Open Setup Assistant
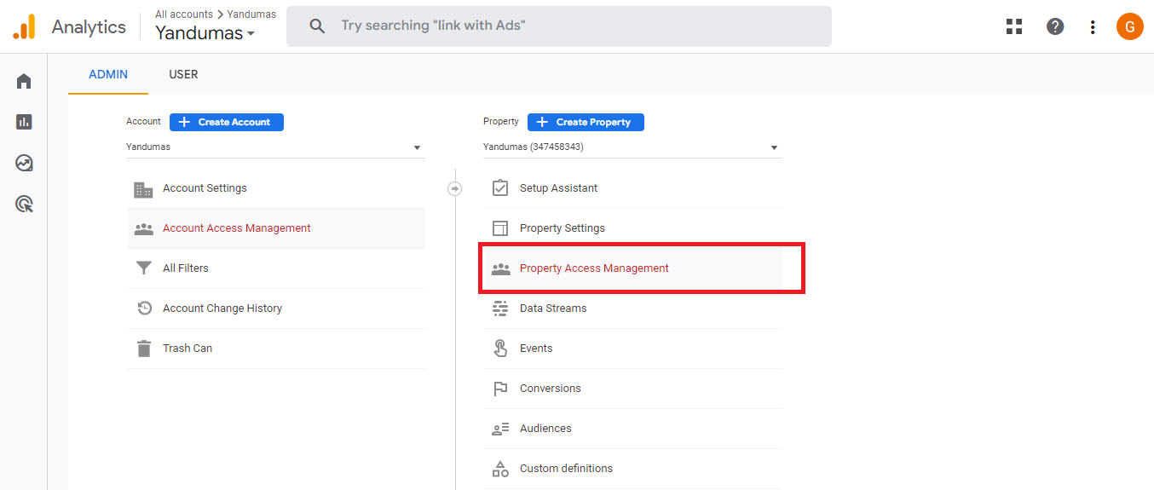The height and width of the screenshot is (490, 1154). click(x=633, y=188)
